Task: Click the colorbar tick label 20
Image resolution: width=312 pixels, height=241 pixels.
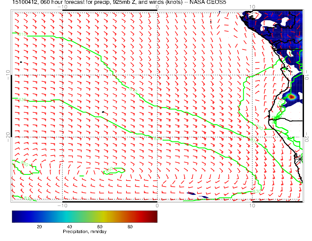Action: coord(39,227)
